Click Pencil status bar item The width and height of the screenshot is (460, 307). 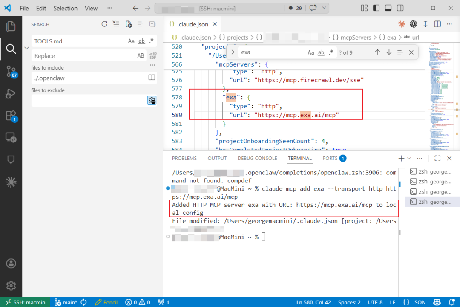coord(106,302)
